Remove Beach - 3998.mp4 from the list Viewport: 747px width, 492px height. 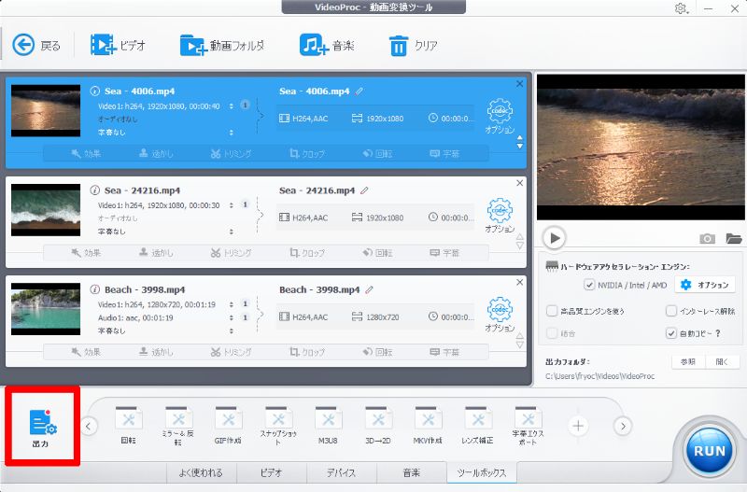[520, 283]
